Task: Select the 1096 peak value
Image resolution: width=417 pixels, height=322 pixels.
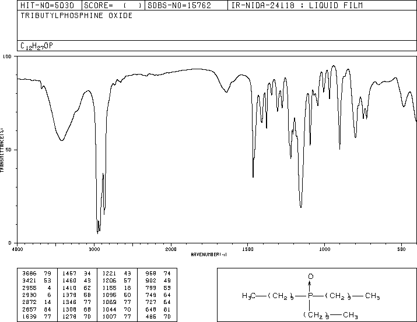Action: coord(109,295)
